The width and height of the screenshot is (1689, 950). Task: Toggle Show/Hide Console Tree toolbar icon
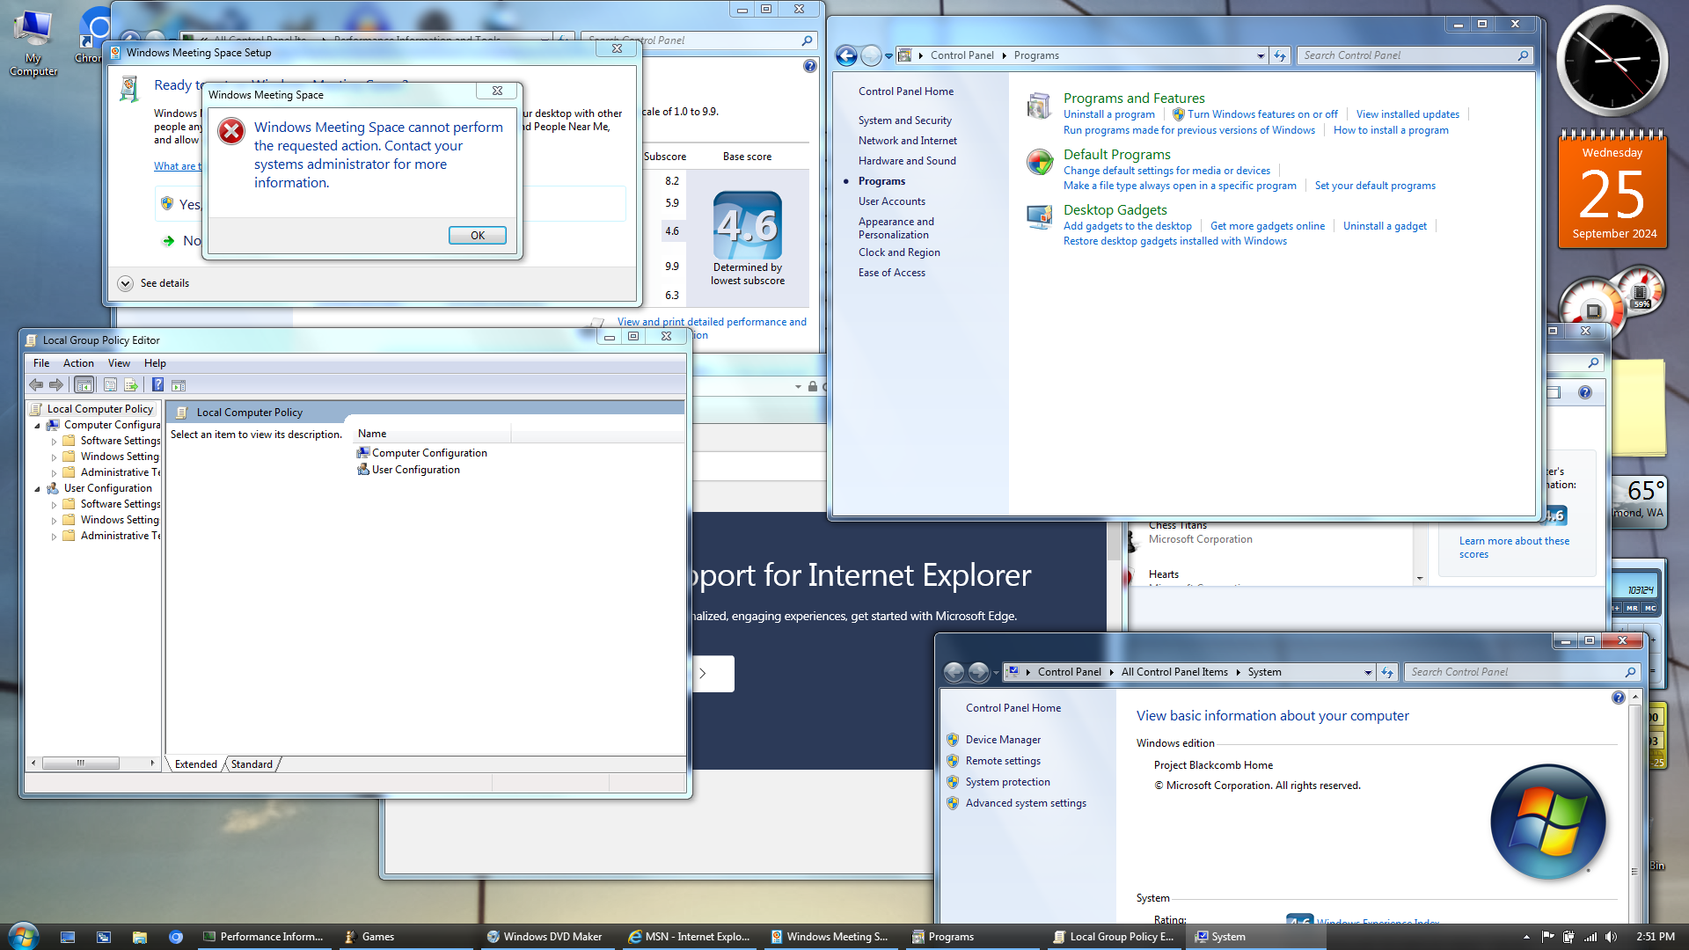(x=84, y=385)
